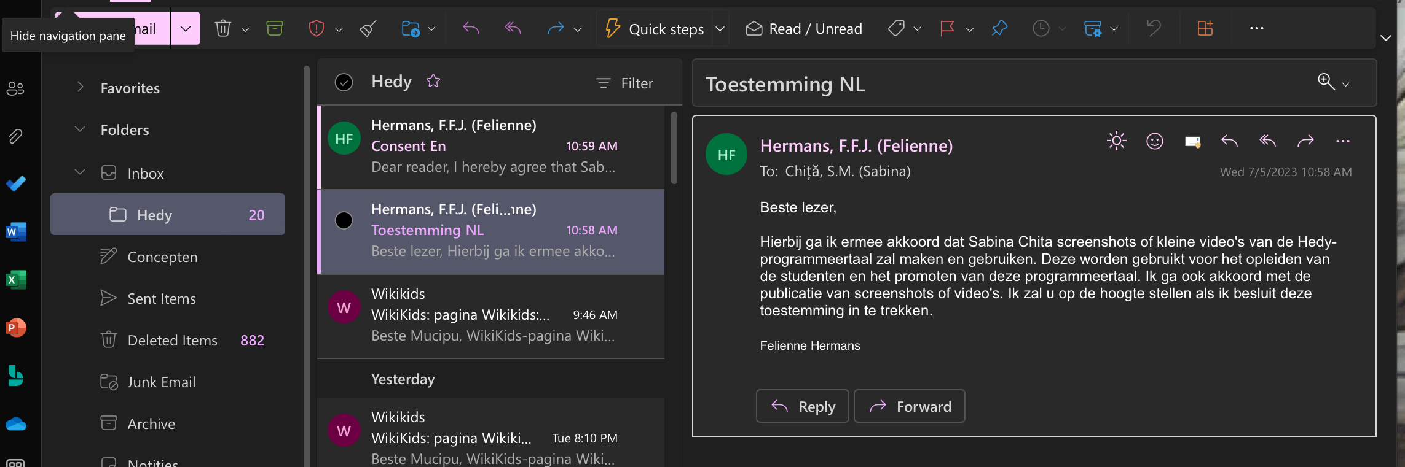The width and height of the screenshot is (1405, 467).
Task: Click sender name Hermans, F.F.J. (Felienne)
Action: click(856, 145)
